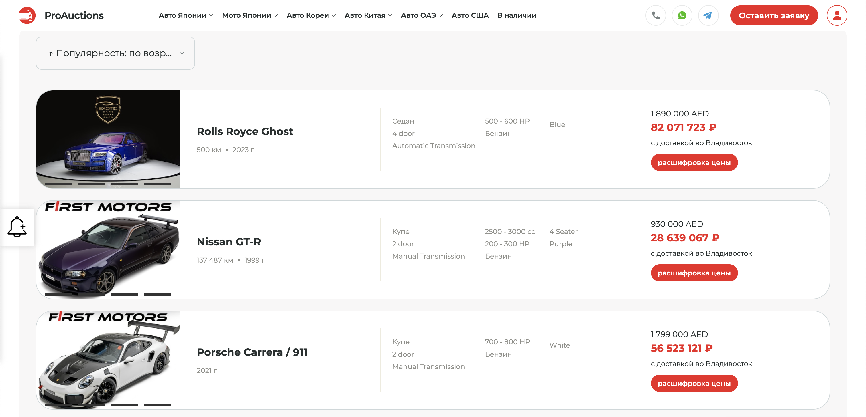Click the White color label
Image resolution: width=866 pixels, height=417 pixels.
pos(560,345)
